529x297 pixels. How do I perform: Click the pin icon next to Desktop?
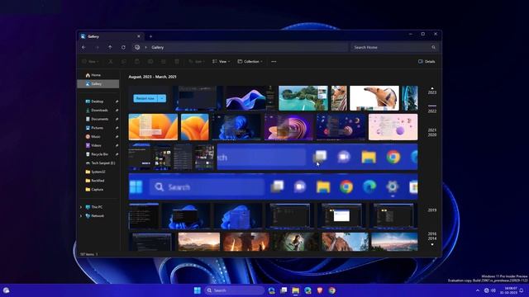pos(117,101)
